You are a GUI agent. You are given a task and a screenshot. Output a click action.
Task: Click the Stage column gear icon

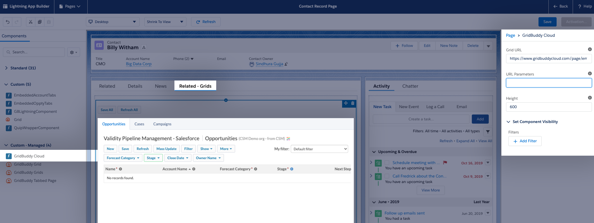292,169
